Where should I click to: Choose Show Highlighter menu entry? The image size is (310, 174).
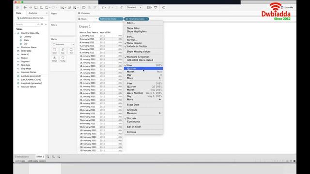click(137, 31)
